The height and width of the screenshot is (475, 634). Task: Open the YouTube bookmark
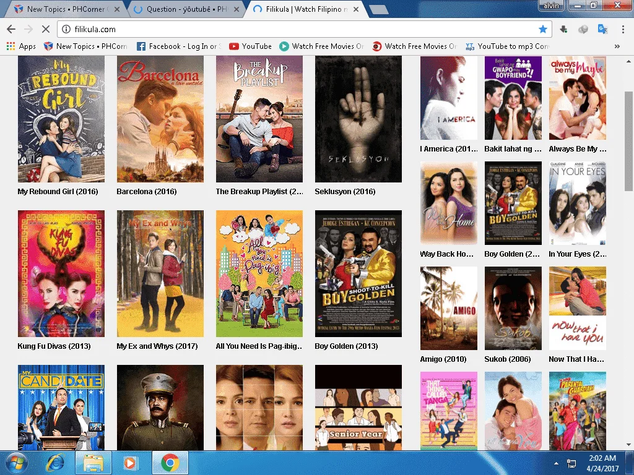point(250,46)
